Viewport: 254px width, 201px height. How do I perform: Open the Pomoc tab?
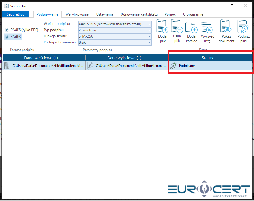(170, 14)
